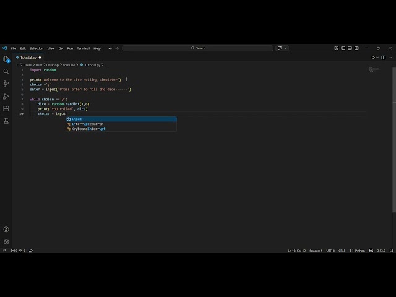The width and height of the screenshot is (396, 297).
Task: Click Users in the breadcrumb path
Action: point(27,65)
